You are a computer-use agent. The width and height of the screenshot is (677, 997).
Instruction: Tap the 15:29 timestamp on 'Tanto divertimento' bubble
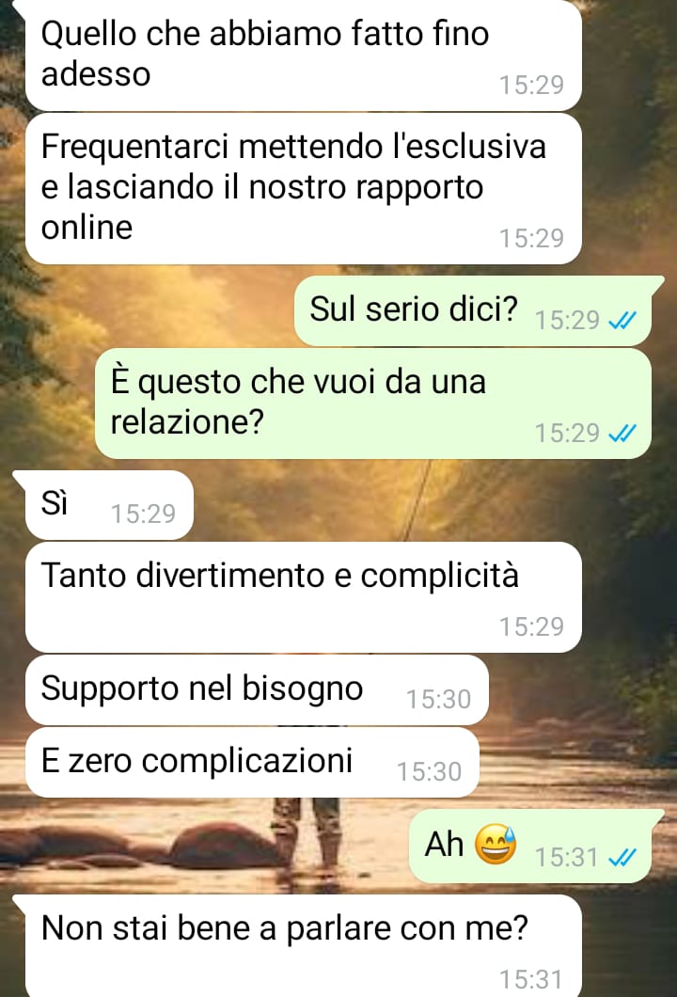[x=531, y=627]
